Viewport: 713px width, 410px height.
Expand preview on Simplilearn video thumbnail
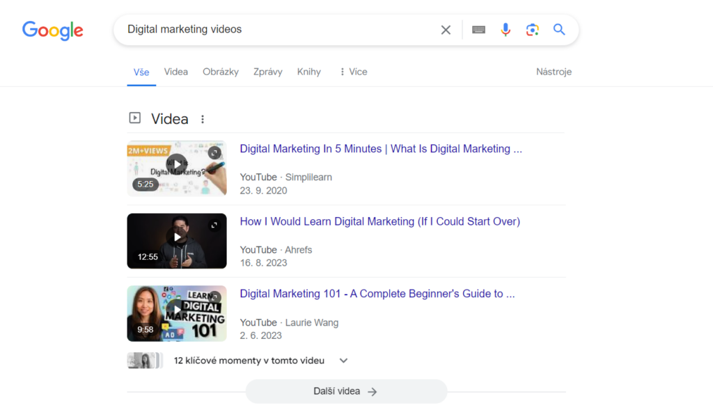click(214, 152)
